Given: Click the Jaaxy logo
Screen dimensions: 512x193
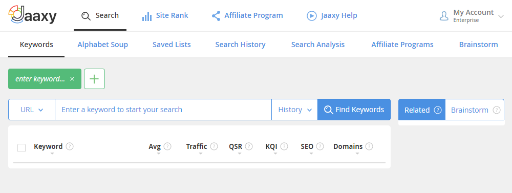Looking at the screenshot, I should click(32, 15).
